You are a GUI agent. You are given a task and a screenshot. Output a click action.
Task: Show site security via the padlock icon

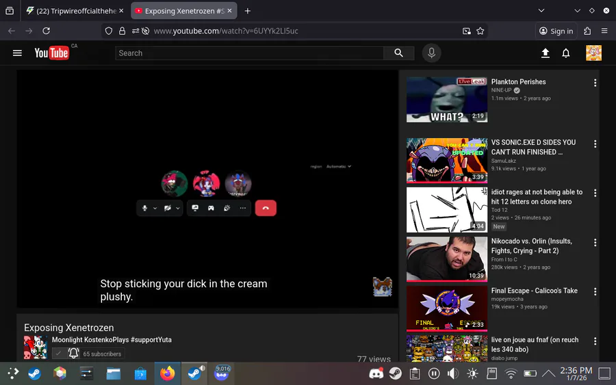click(123, 31)
